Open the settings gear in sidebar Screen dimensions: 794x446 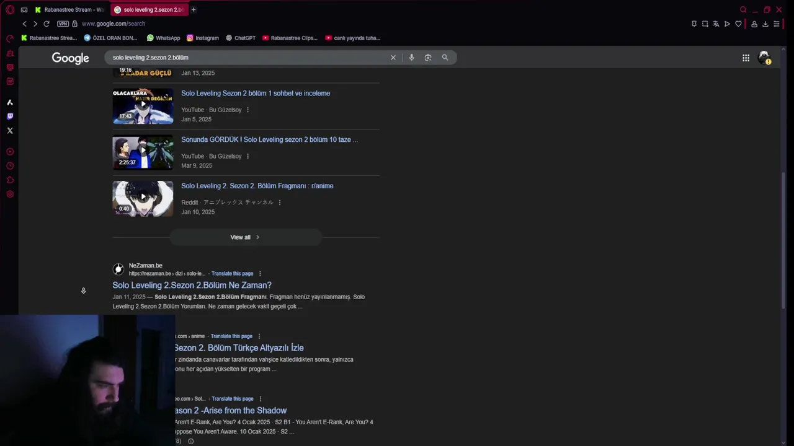pos(10,194)
